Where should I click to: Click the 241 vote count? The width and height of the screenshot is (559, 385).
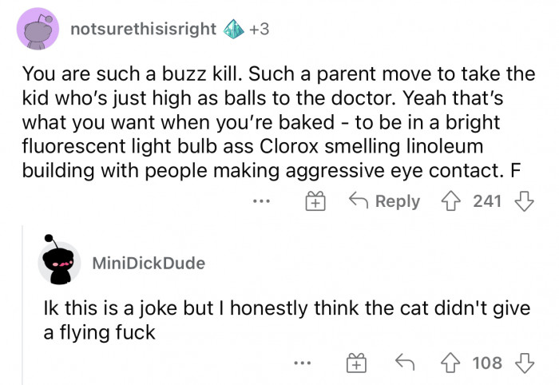coord(487,201)
